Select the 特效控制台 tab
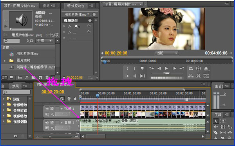The height and width of the screenshot is (146, 235). click(76, 6)
